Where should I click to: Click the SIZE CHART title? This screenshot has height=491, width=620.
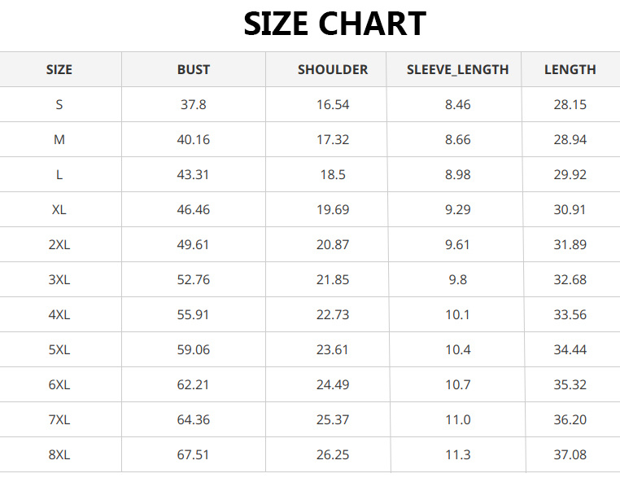(334, 24)
